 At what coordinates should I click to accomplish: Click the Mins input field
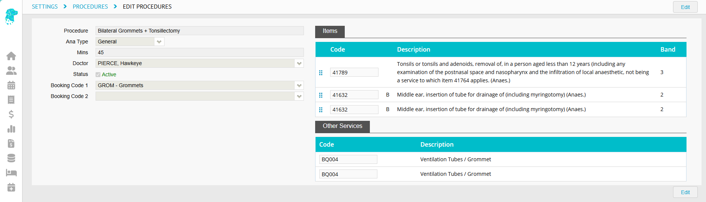(200, 52)
